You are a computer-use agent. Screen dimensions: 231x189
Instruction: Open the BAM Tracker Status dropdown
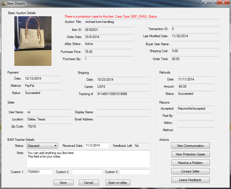42,146
